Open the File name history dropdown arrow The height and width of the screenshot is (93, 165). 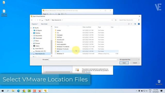[117, 60]
